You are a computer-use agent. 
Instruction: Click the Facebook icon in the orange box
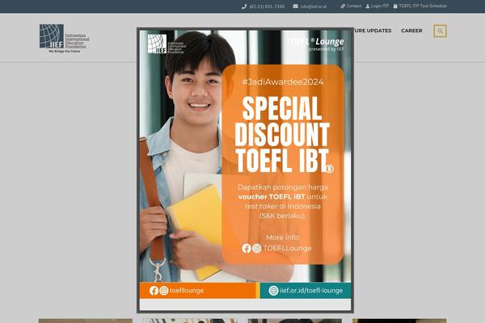pyautogui.click(x=247, y=249)
